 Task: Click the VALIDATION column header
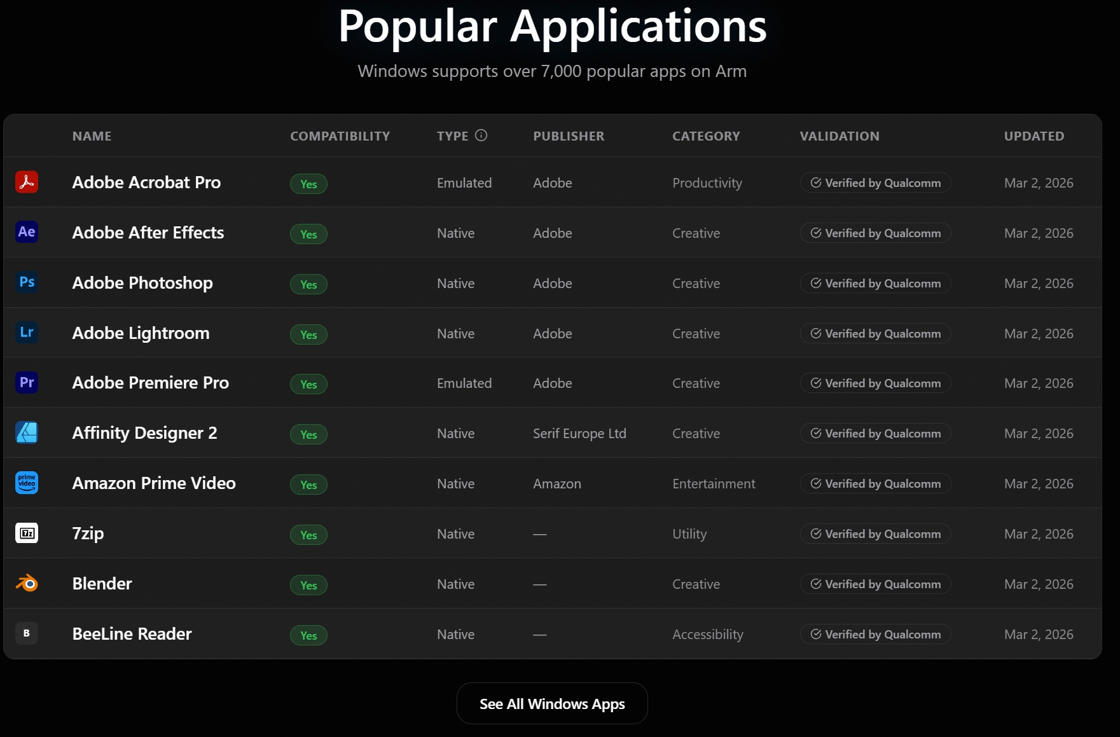840,136
